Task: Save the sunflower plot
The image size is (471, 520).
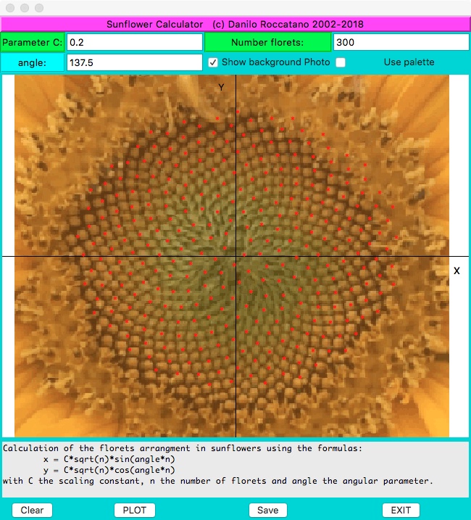Action: pos(267,510)
